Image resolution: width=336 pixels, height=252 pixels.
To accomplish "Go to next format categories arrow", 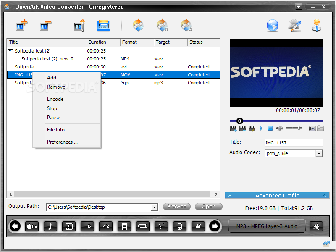I will (215, 226).
